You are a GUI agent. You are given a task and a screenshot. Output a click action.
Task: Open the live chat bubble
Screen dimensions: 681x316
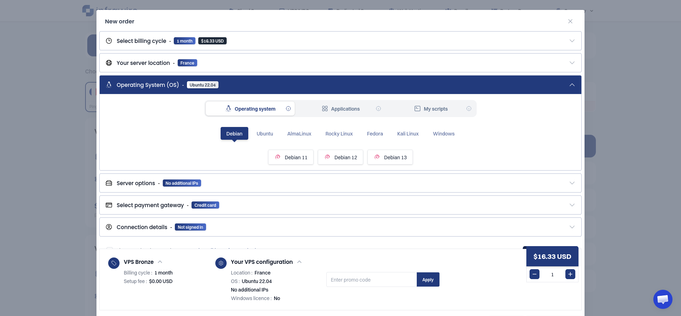(663, 299)
